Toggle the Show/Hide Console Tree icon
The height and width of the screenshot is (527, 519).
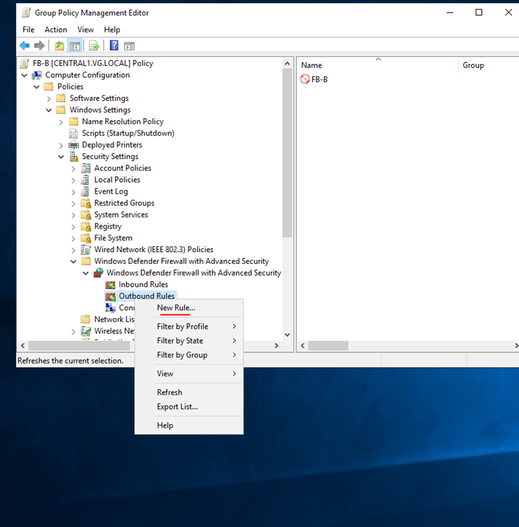point(75,46)
